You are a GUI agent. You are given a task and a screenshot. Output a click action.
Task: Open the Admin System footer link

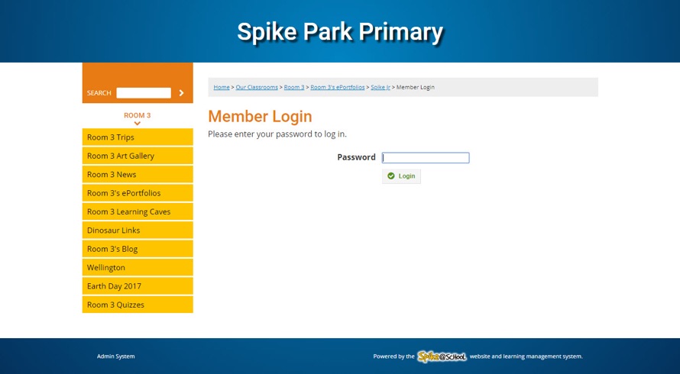pyautogui.click(x=116, y=356)
